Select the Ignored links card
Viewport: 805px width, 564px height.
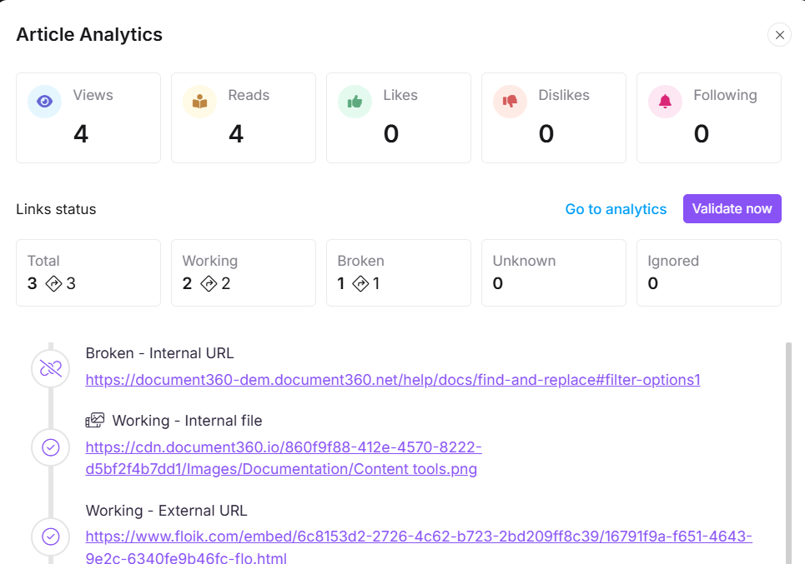[709, 272]
